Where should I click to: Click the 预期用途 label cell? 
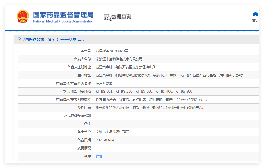55,108
